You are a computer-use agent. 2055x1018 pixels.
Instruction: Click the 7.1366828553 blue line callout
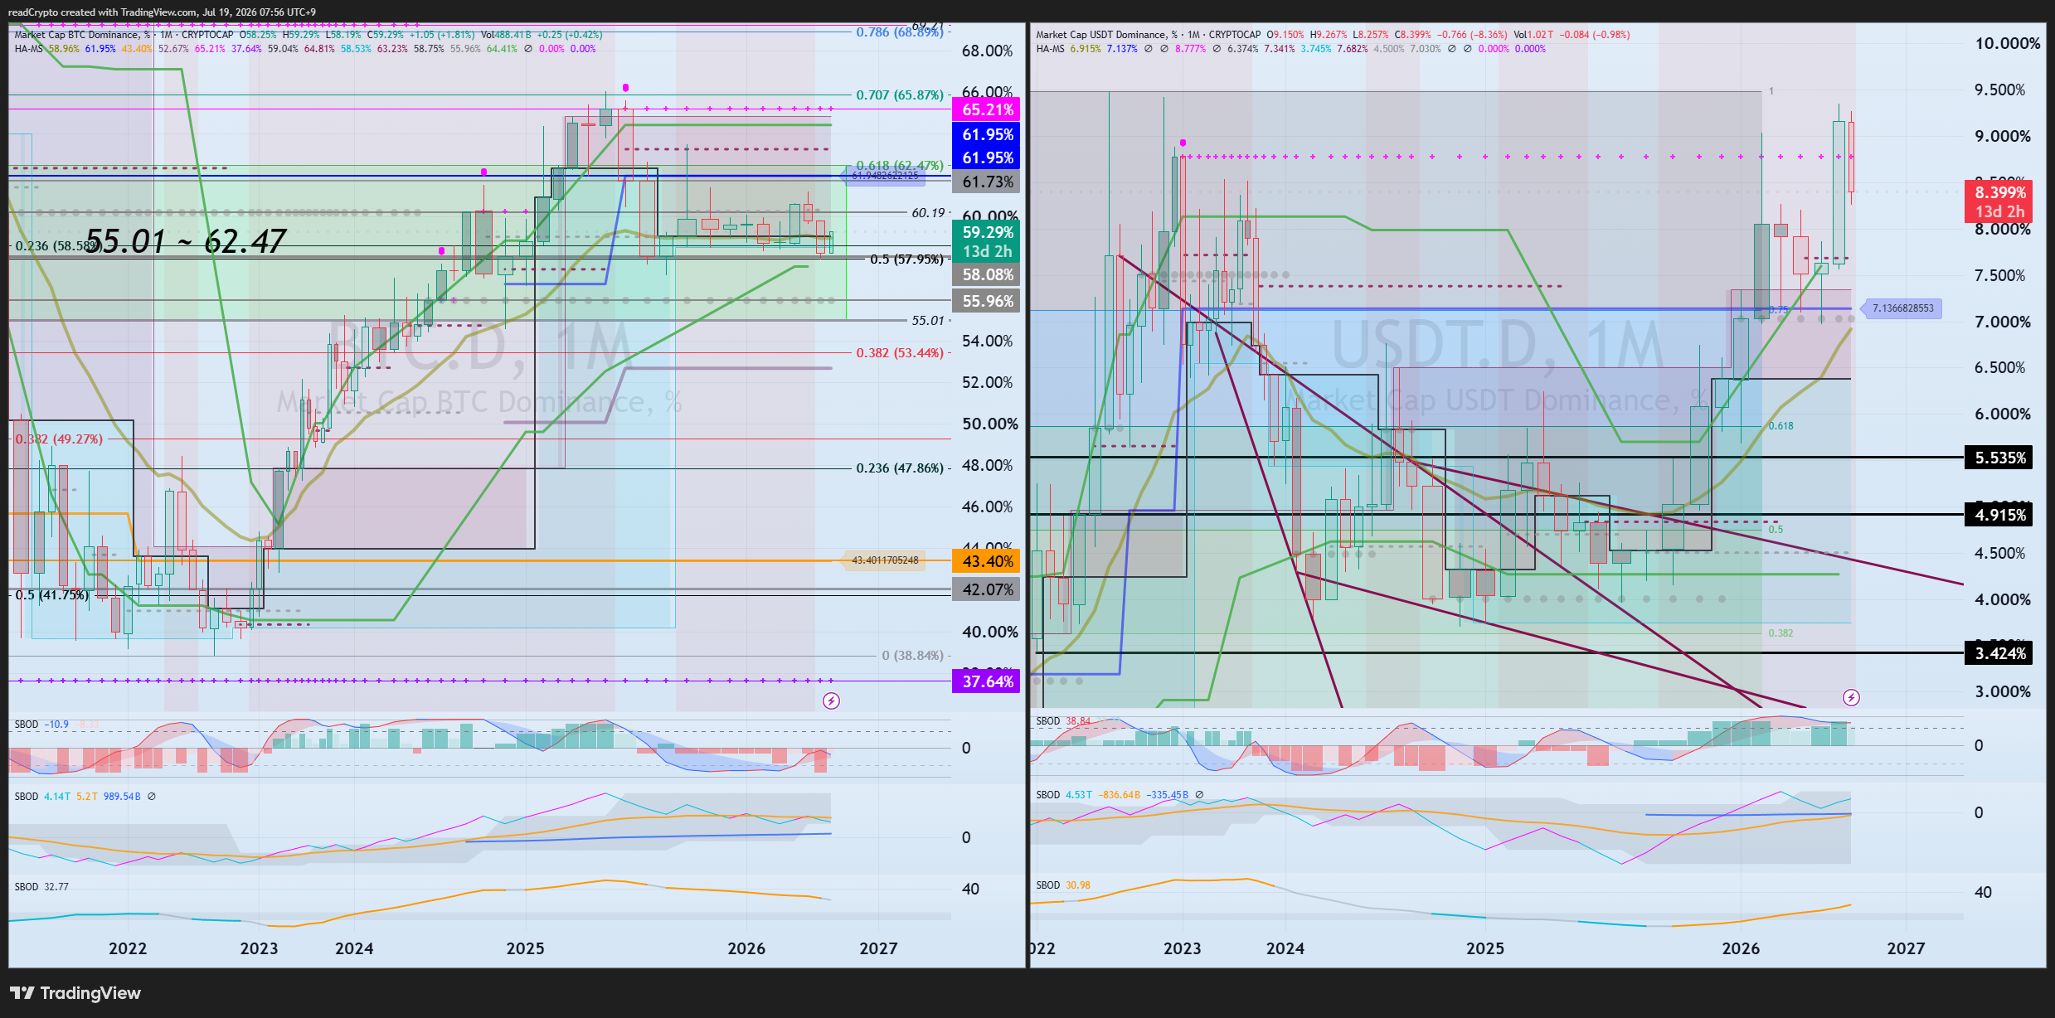pos(1902,308)
